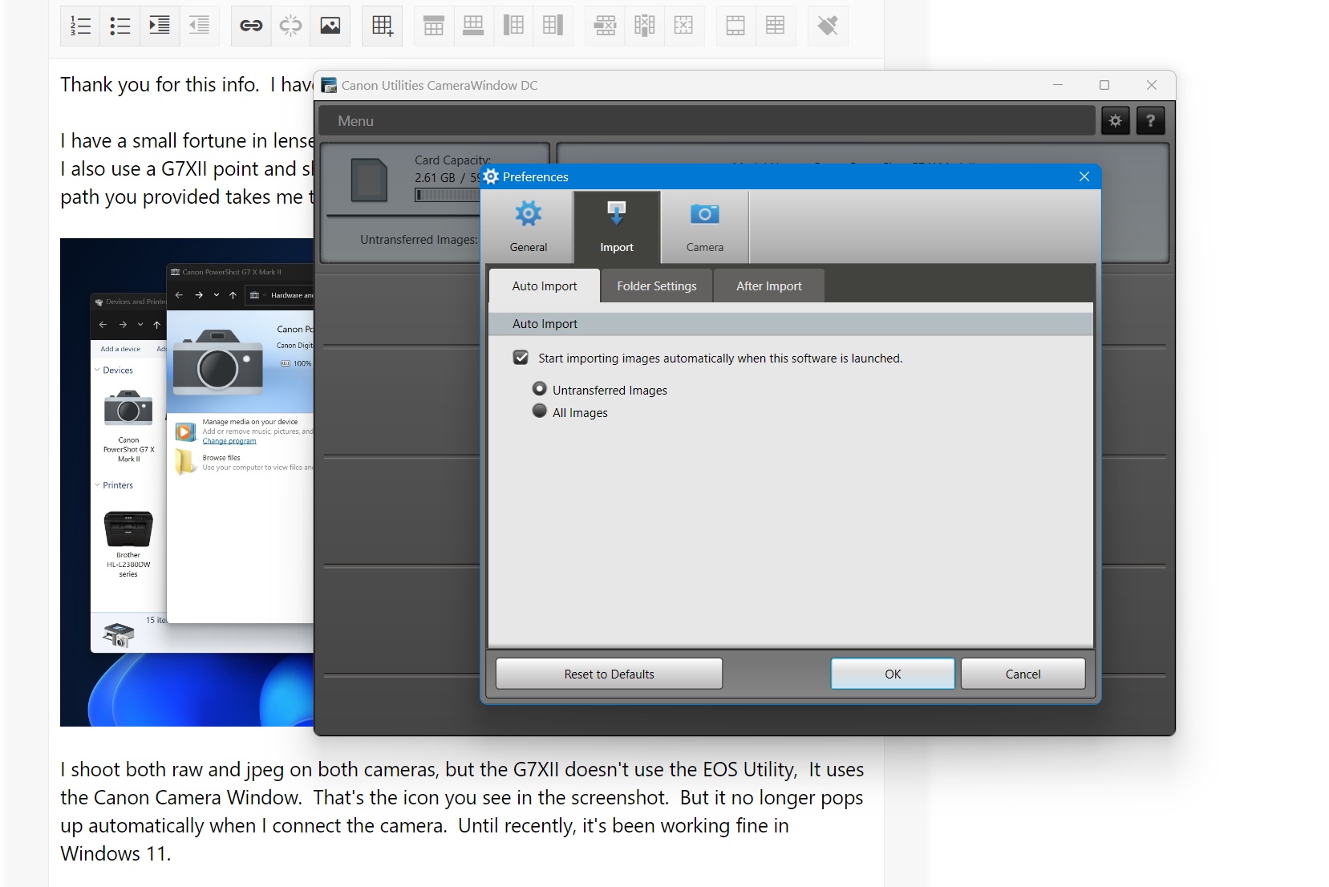
Task: Insert a numbered list in the editor
Action: click(x=80, y=26)
